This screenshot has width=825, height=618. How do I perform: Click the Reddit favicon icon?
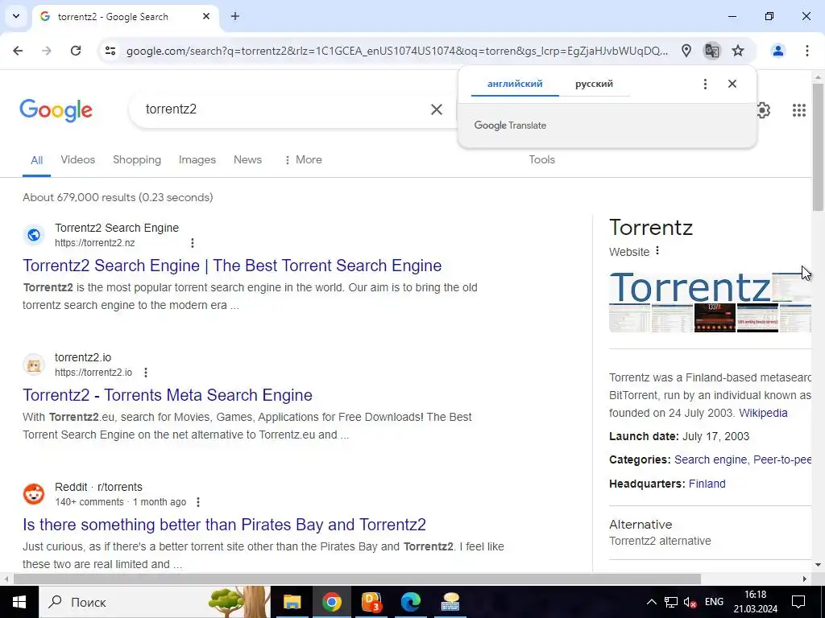pyautogui.click(x=34, y=494)
